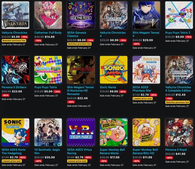This screenshot has height=169, width=195.
Task: Open the Valkyria Chronicles cover art
Action: pyautogui.click(x=15, y=15)
